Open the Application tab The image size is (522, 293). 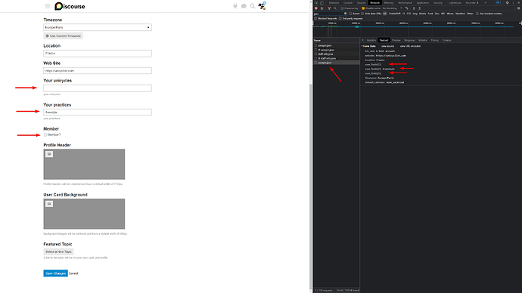[423, 3]
